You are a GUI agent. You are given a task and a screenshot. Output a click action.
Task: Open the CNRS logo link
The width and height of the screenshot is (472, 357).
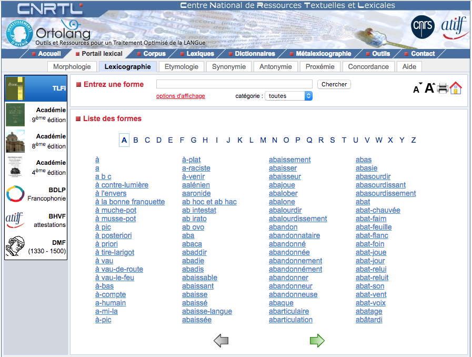423,27
